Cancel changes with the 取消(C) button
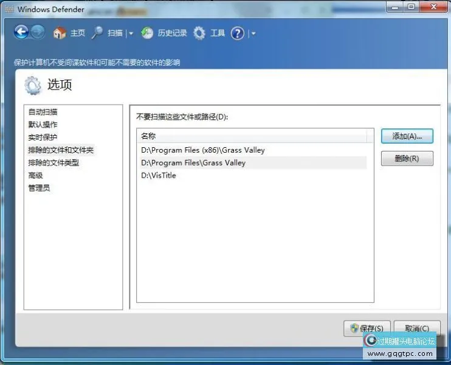This screenshot has width=451, height=365. click(417, 328)
